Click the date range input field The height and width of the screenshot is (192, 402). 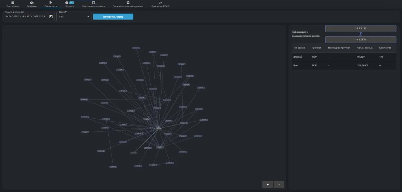pyautogui.click(x=29, y=16)
